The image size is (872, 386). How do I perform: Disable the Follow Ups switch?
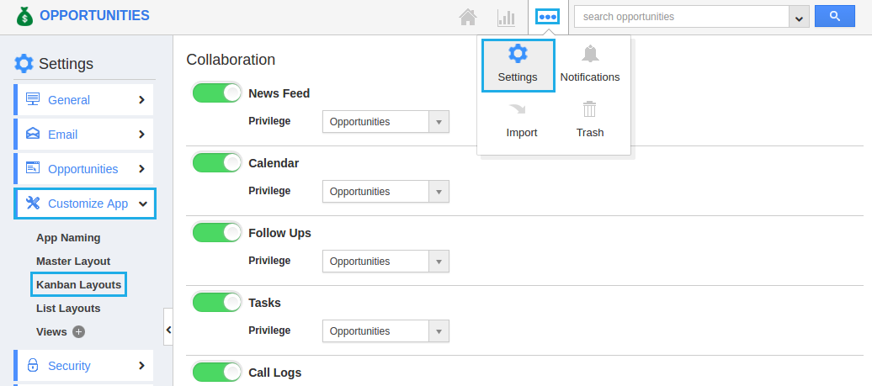pos(217,232)
